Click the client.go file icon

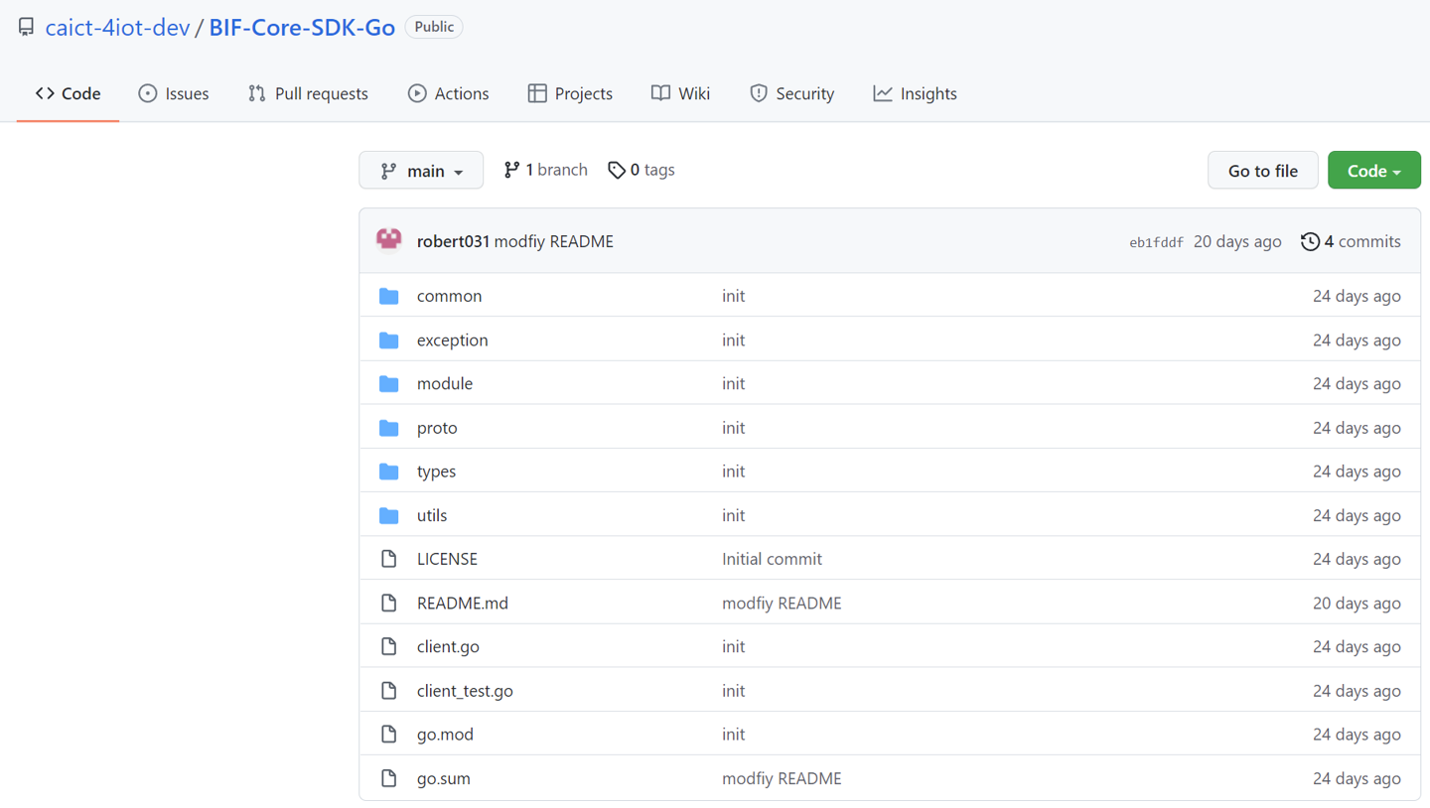pyautogui.click(x=389, y=647)
